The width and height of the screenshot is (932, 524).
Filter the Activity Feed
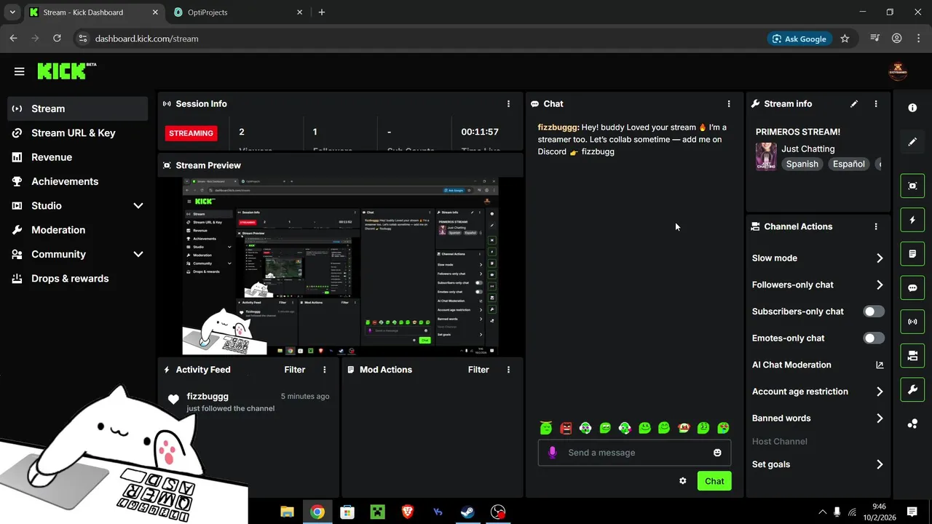click(x=295, y=370)
